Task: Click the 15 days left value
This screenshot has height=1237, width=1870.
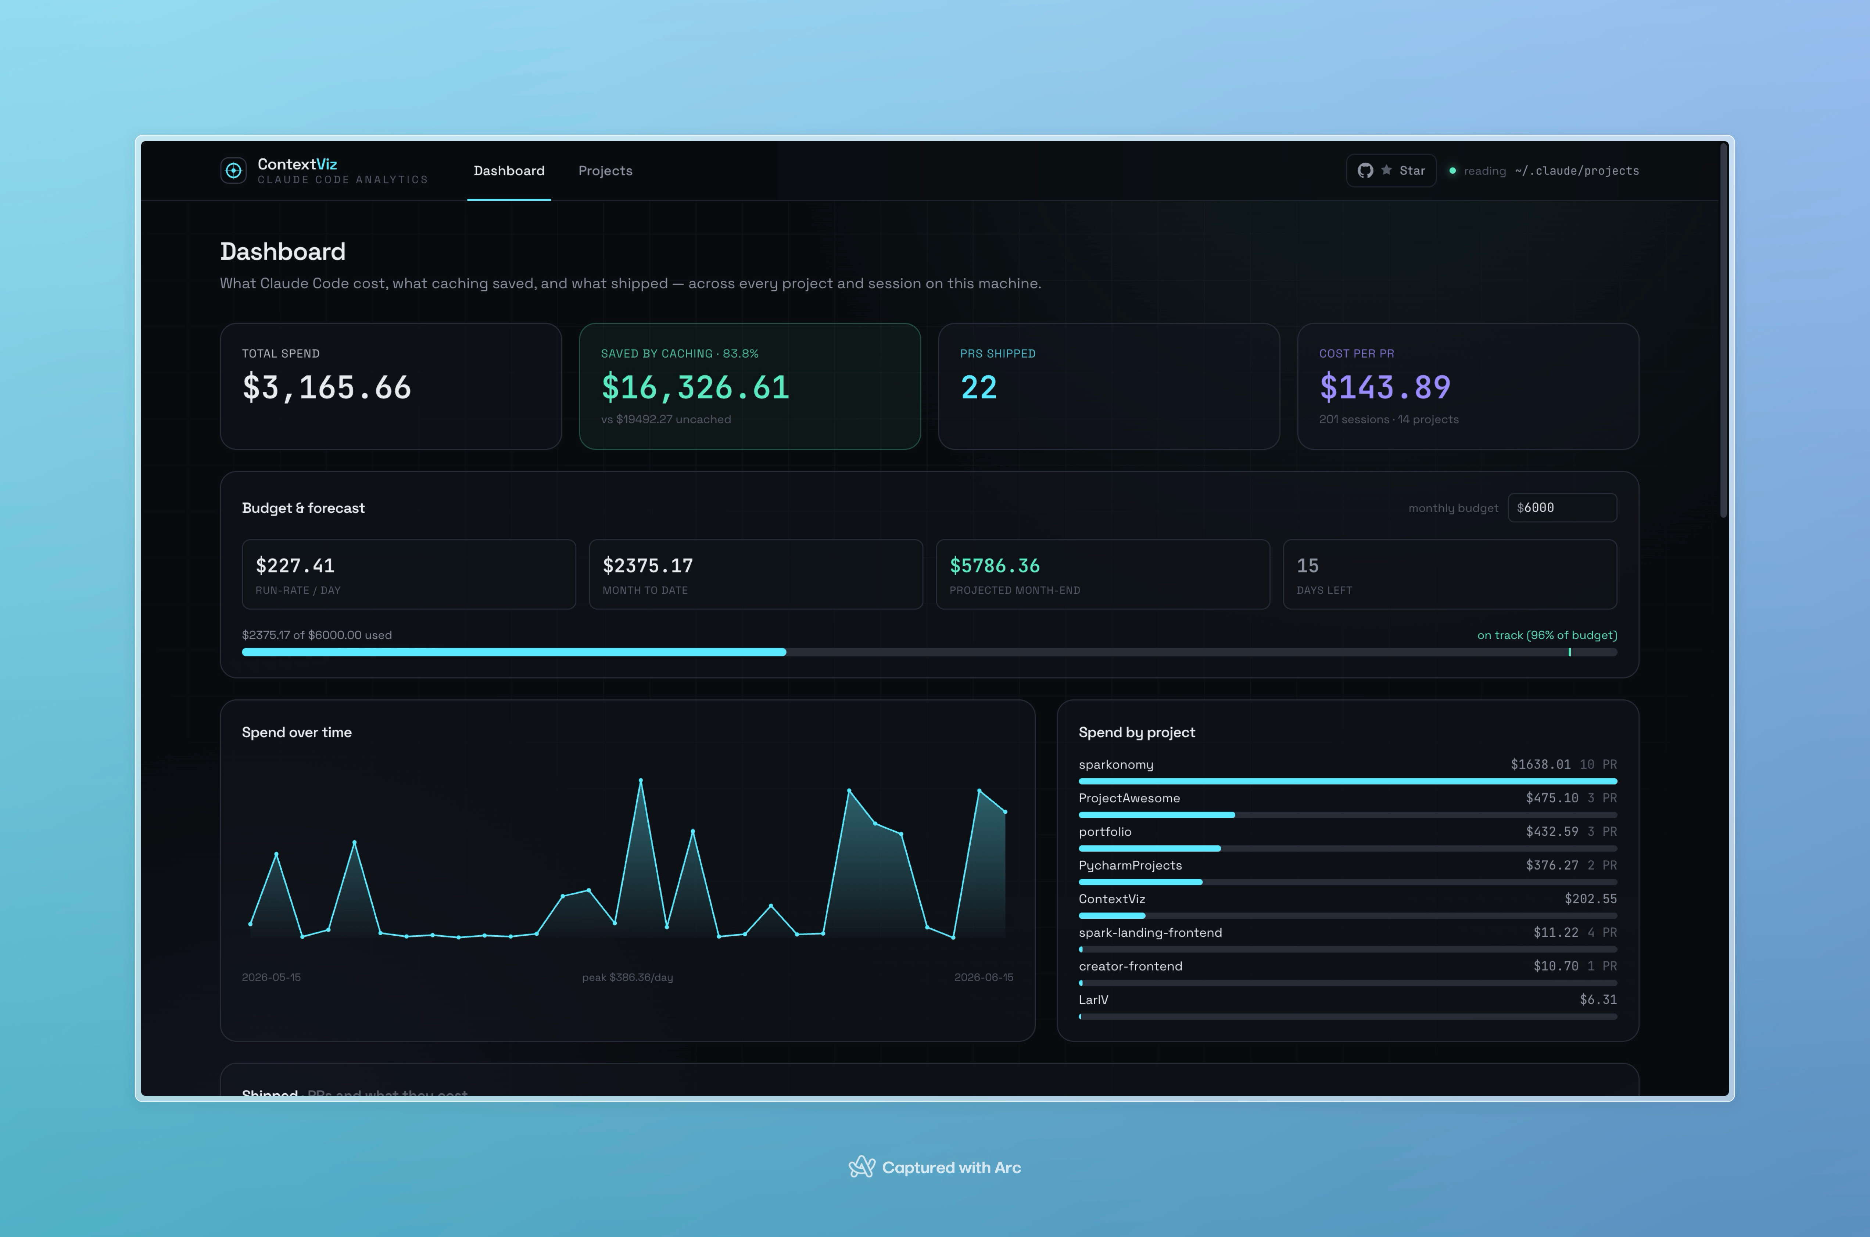Action: 1307,566
